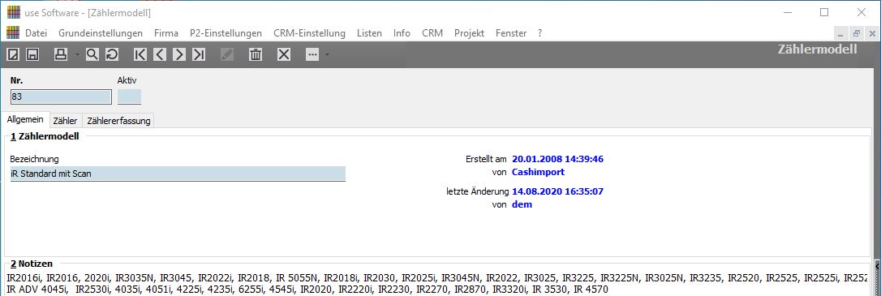Click the '2 Notizen' section header
The height and width of the screenshot is (296, 881).
coord(32,264)
